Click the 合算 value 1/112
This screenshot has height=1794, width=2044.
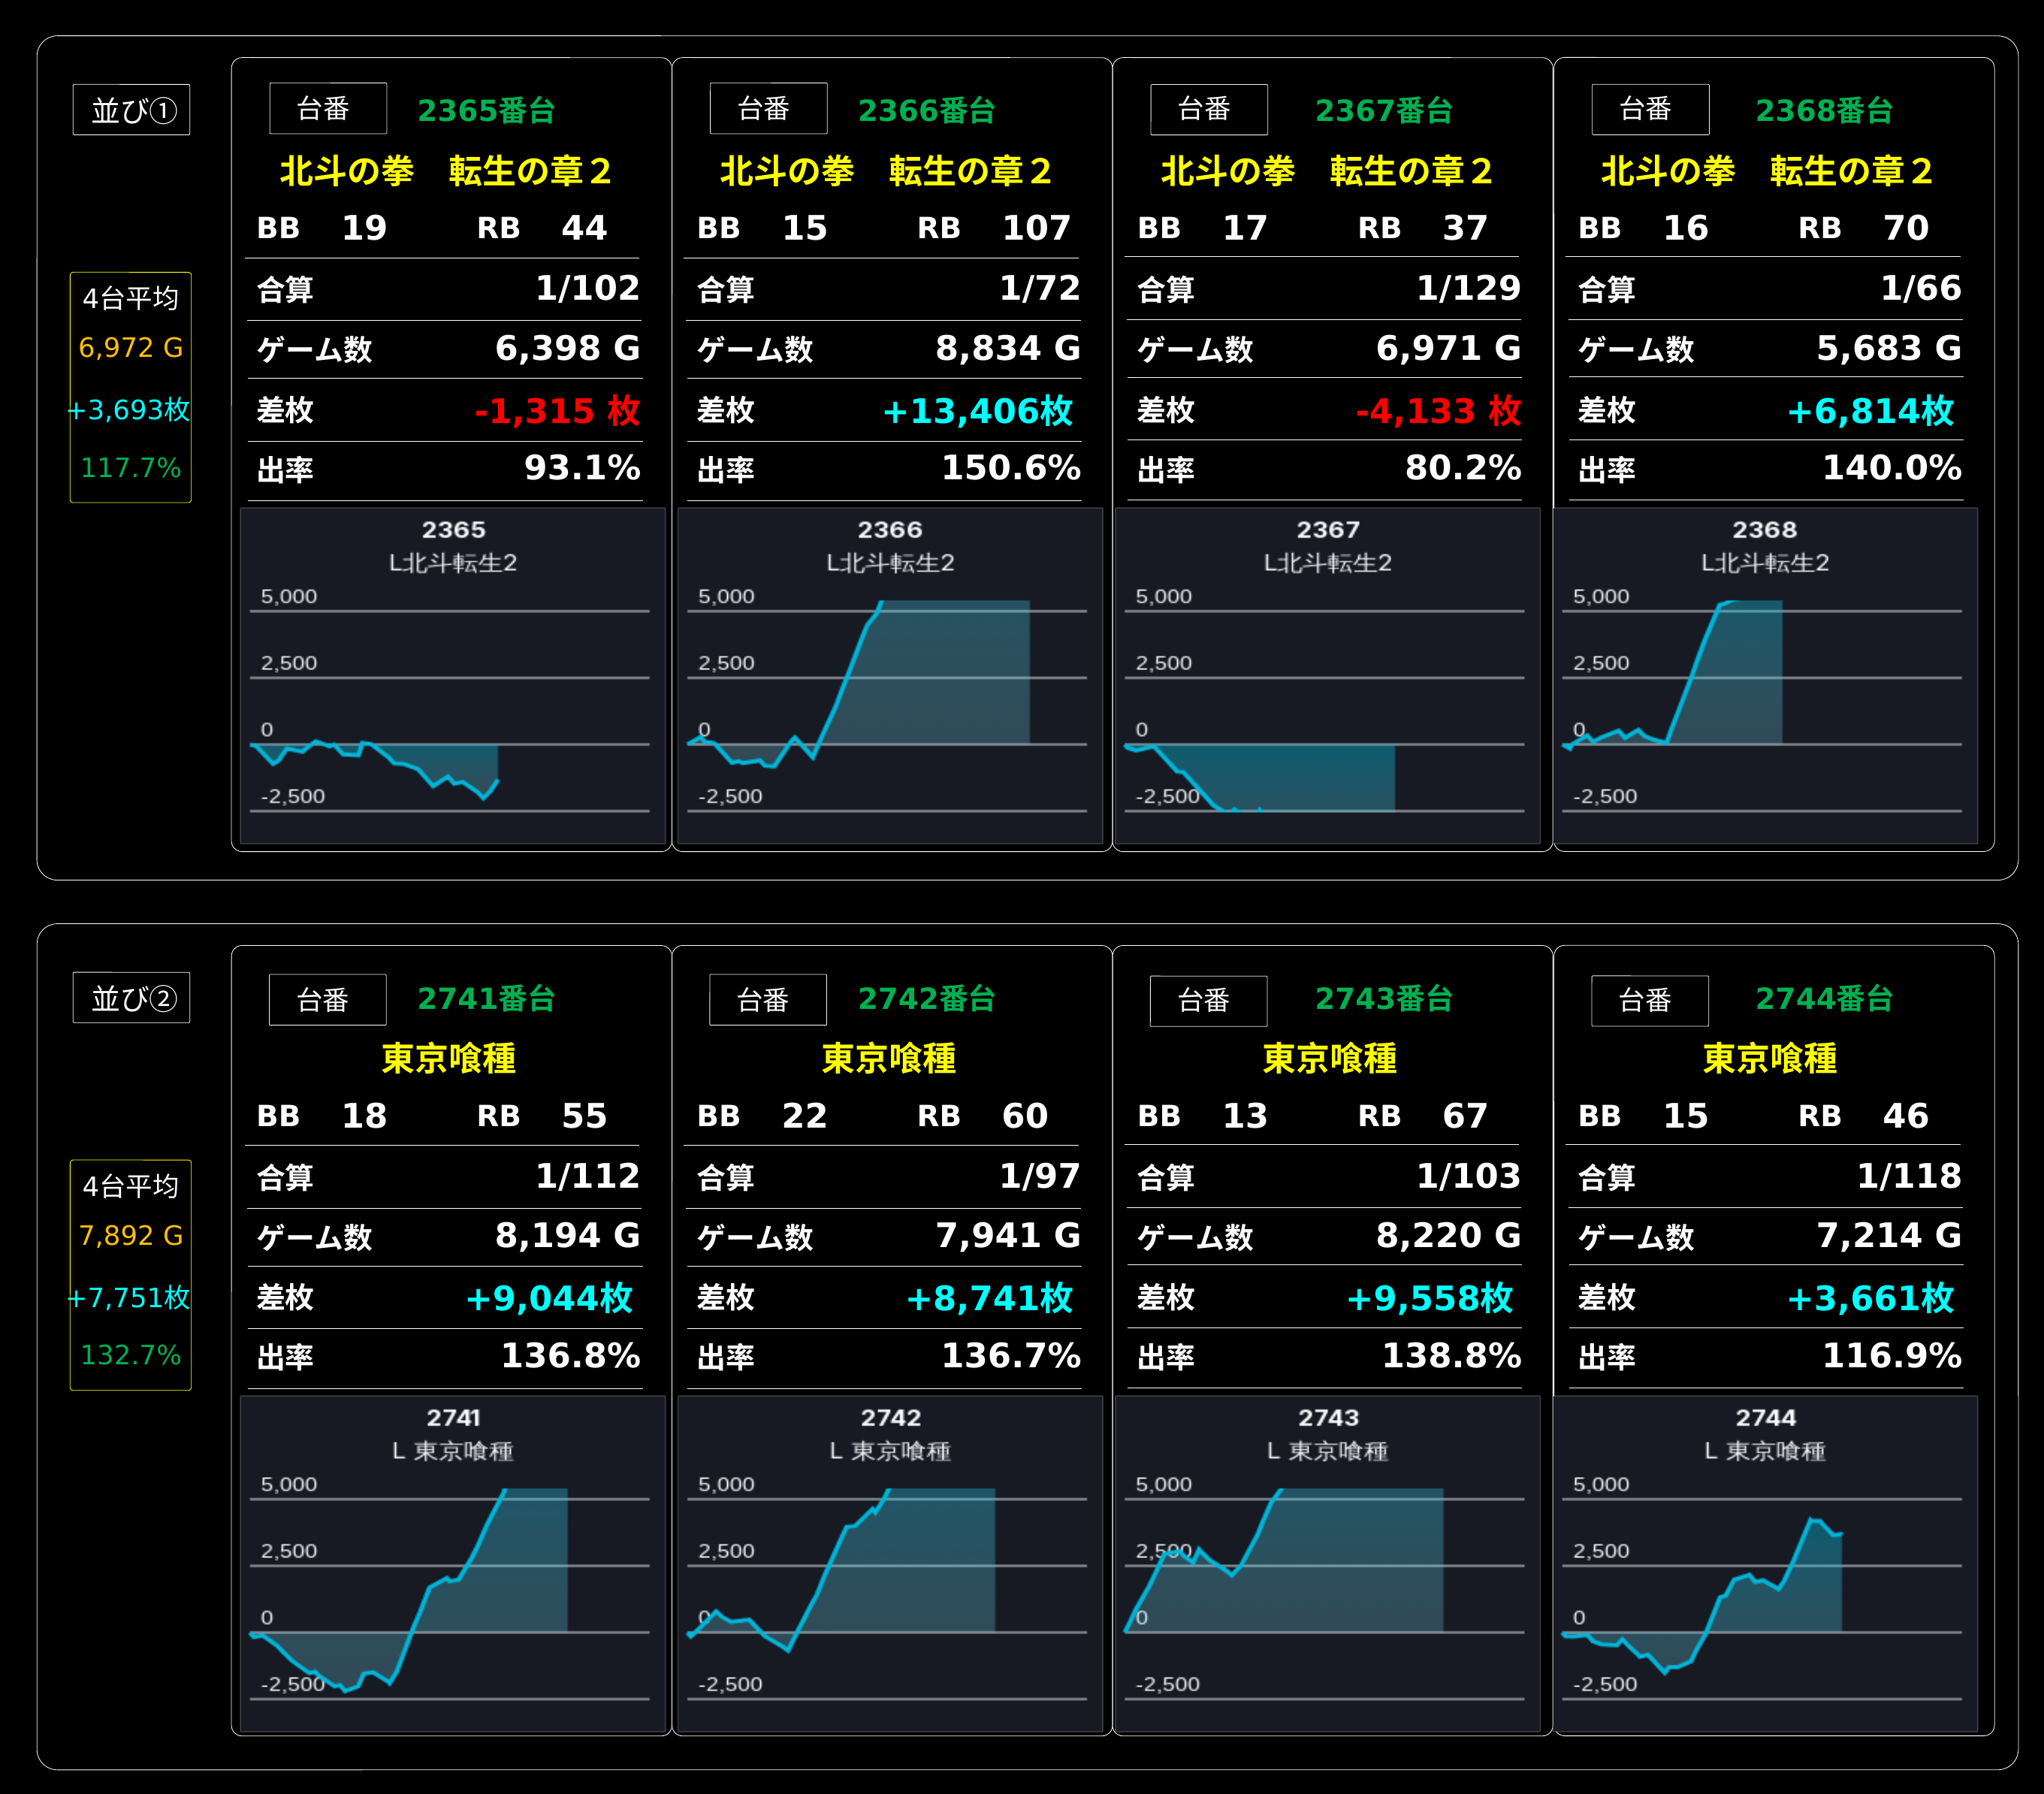click(x=588, y=1176)
